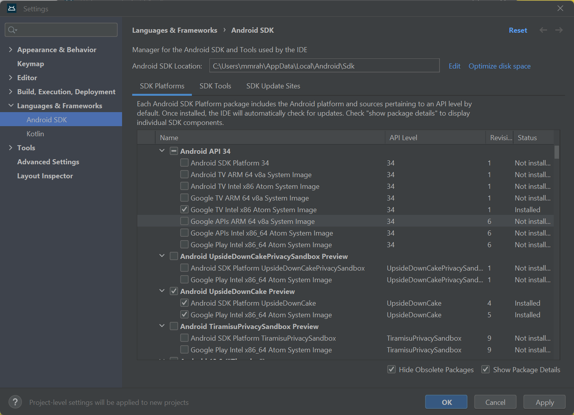574x415 pixels.
Task: Click the Android SDK Location path field
Action: (x=324, y=66)
